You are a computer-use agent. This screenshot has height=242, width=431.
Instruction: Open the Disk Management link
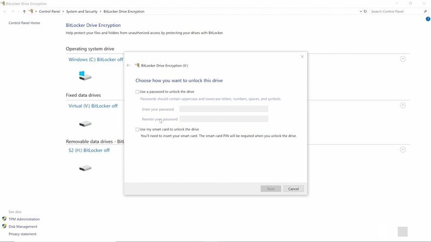23,226
